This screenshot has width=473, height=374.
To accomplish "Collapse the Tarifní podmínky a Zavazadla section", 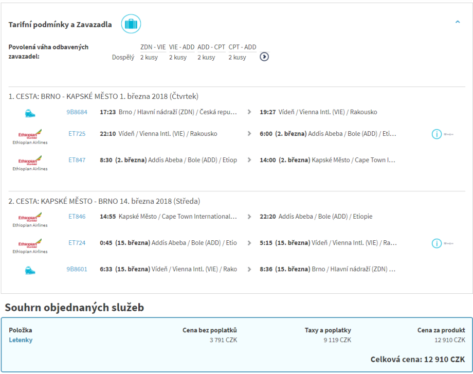I will coord(457,22).
